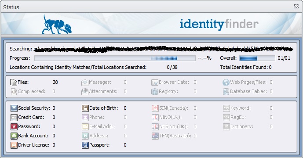Click the Web Pages/Files globe icon
This screenshot has height=158, width=303.
pyautogui.click(x=226, y=83)
